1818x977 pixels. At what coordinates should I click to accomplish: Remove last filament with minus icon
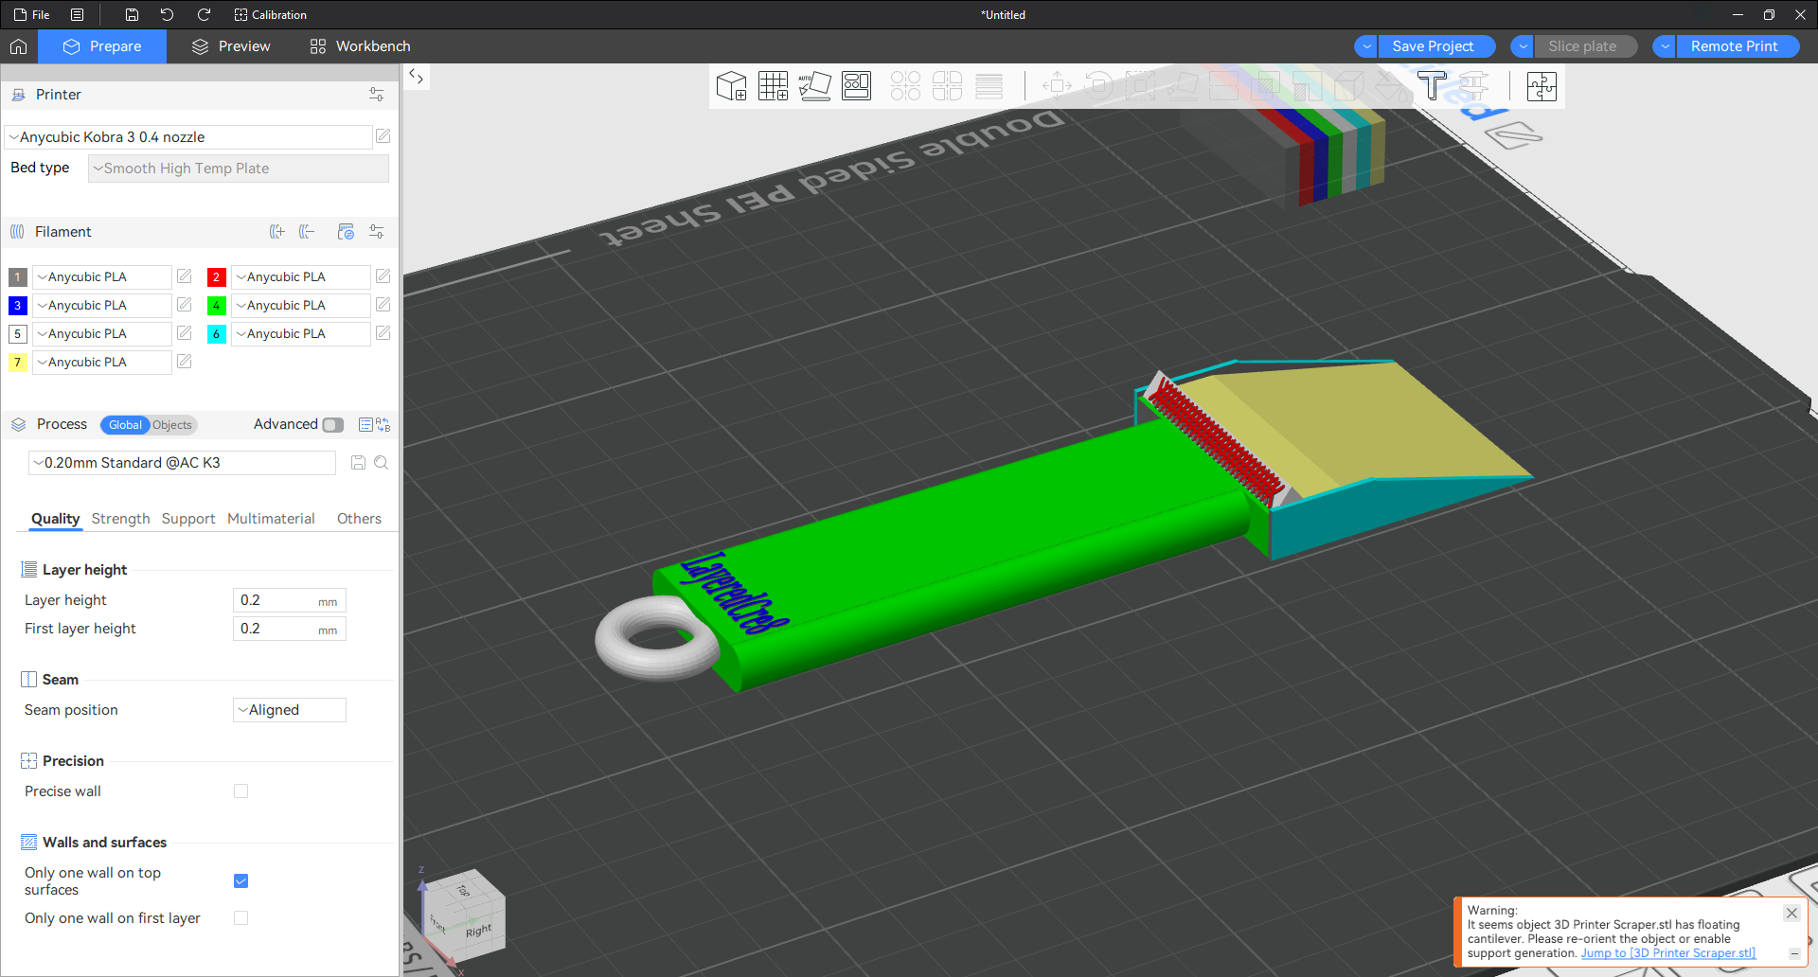307,232
